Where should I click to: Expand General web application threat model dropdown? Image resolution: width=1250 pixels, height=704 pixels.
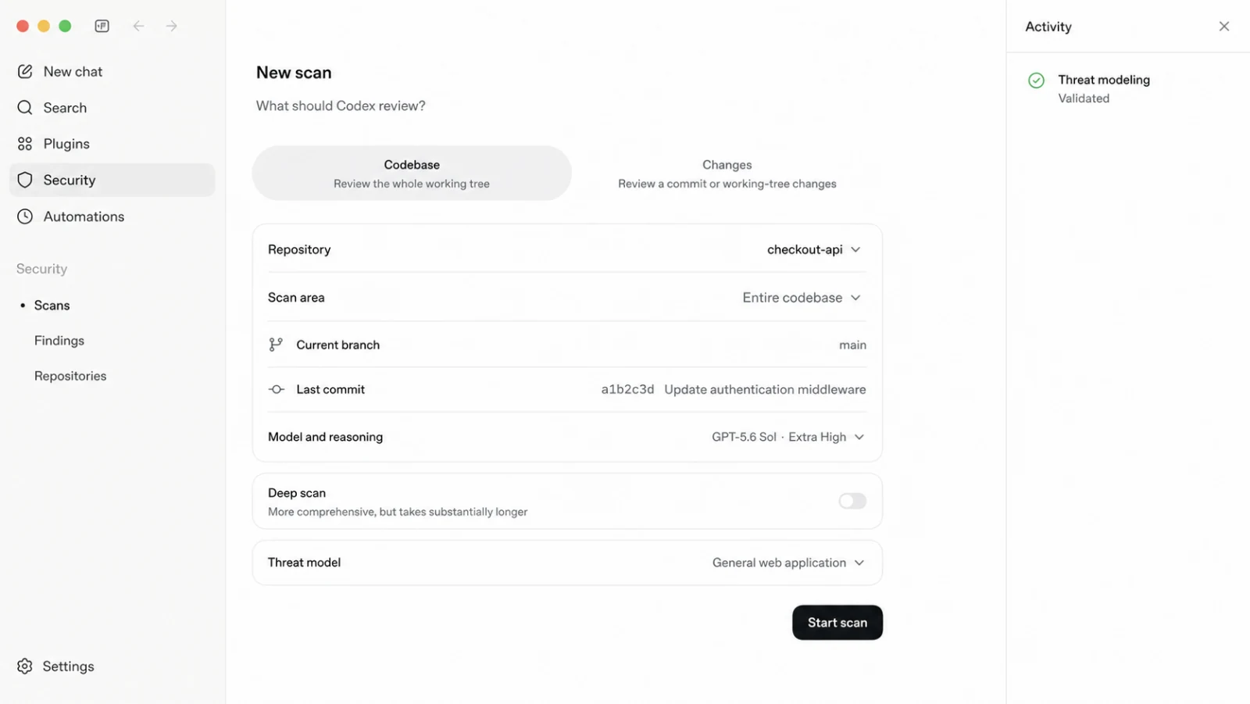[787, 563]
